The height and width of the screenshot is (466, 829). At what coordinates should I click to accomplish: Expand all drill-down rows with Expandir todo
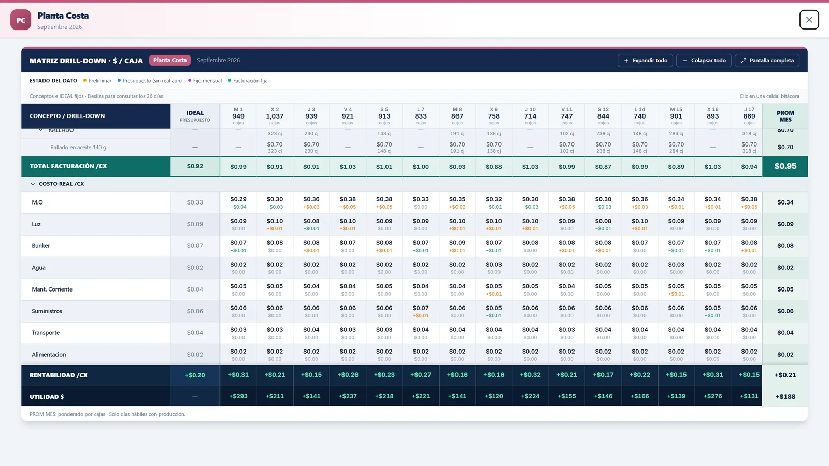pyautogui.click(x=645, y=61)
